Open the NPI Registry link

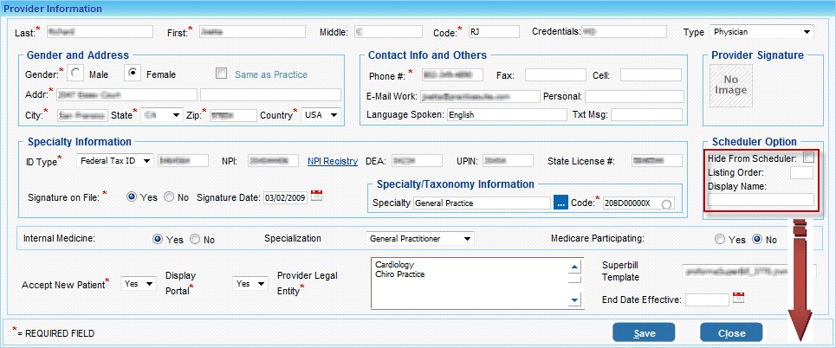(332, 161)
